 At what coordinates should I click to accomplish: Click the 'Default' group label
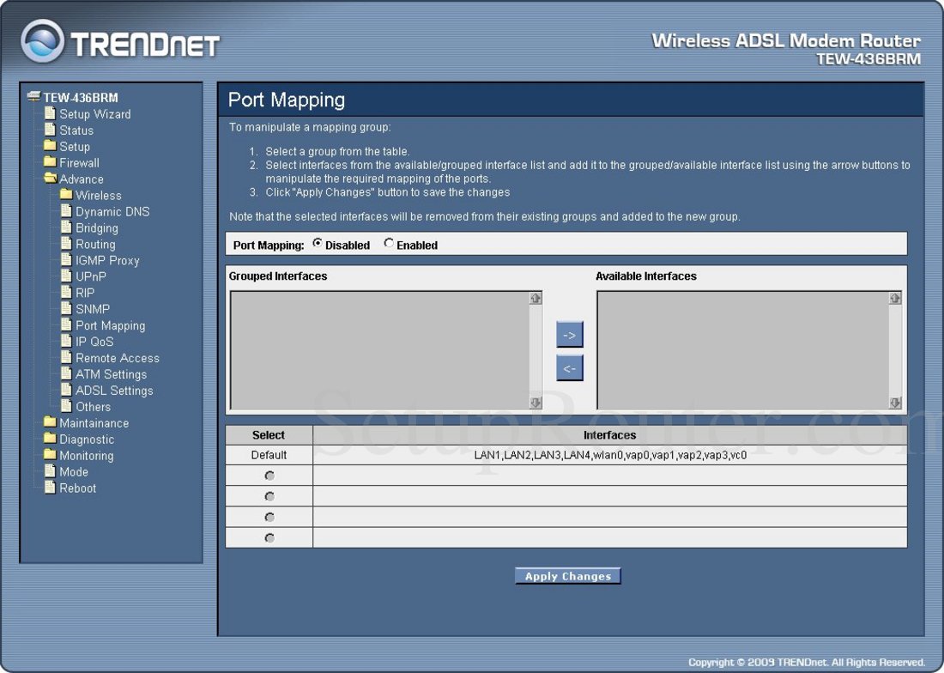click(269, 455)
